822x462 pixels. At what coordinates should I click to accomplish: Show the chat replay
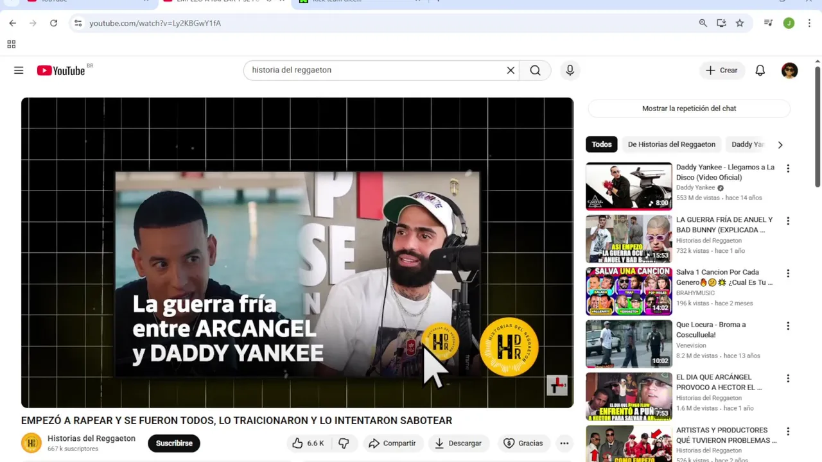click(689, 108)
